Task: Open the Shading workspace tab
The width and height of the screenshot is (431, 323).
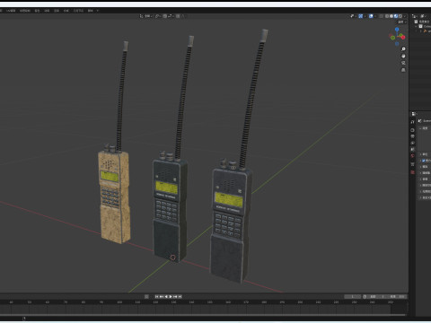Action: [37, 11]
